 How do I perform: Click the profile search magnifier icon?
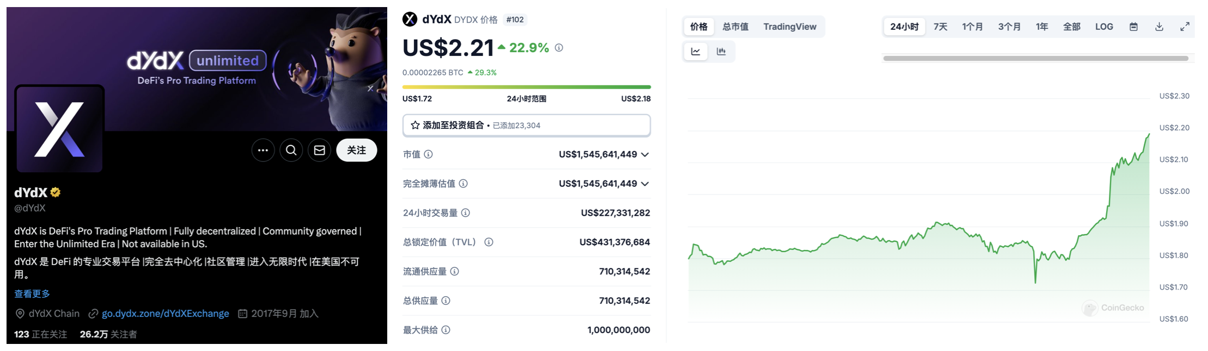point(291,151)
